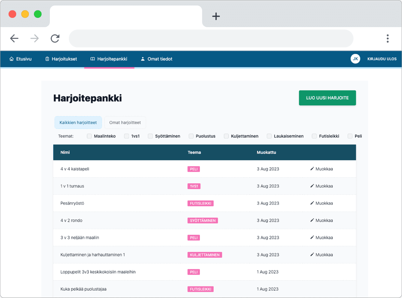Click the edit pencil icon for Pesänryöstö

pyautogui.click(x=312, y=203)
